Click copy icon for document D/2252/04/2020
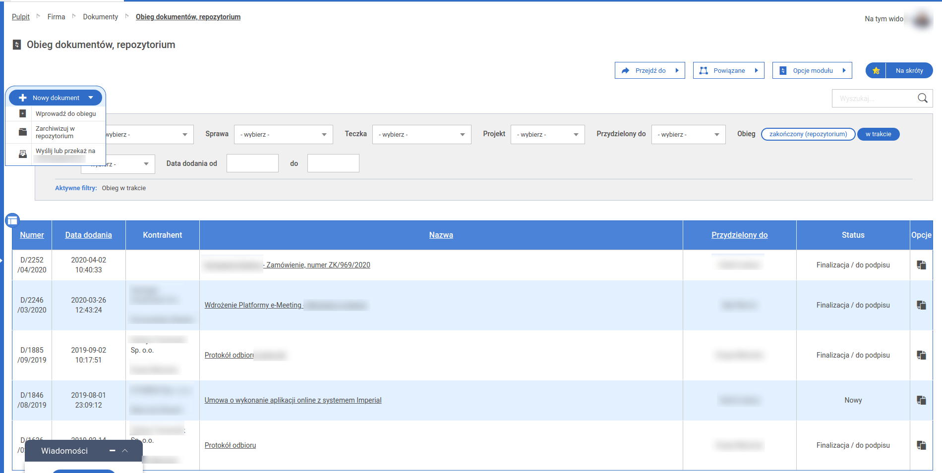 tap(921, 265)
